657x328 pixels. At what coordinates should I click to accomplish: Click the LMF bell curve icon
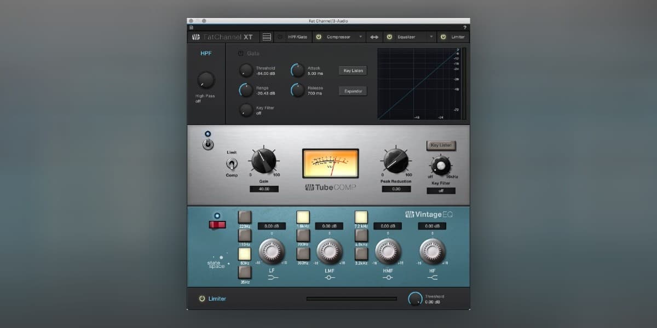click(330, 277)
